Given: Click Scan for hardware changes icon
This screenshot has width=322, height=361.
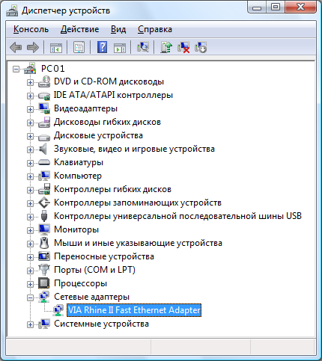Looking at the screenshot, I should coord(143,47).
